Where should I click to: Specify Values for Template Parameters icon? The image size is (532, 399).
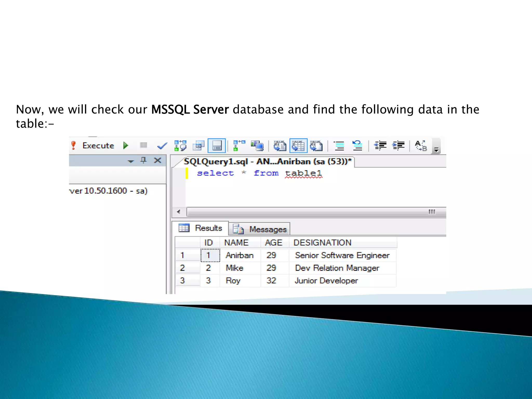click(x=421, y=146)
